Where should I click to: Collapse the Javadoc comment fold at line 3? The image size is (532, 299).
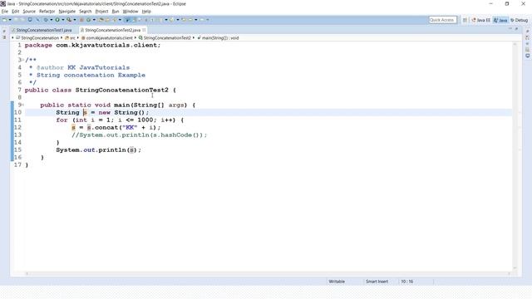pos(23,60)
